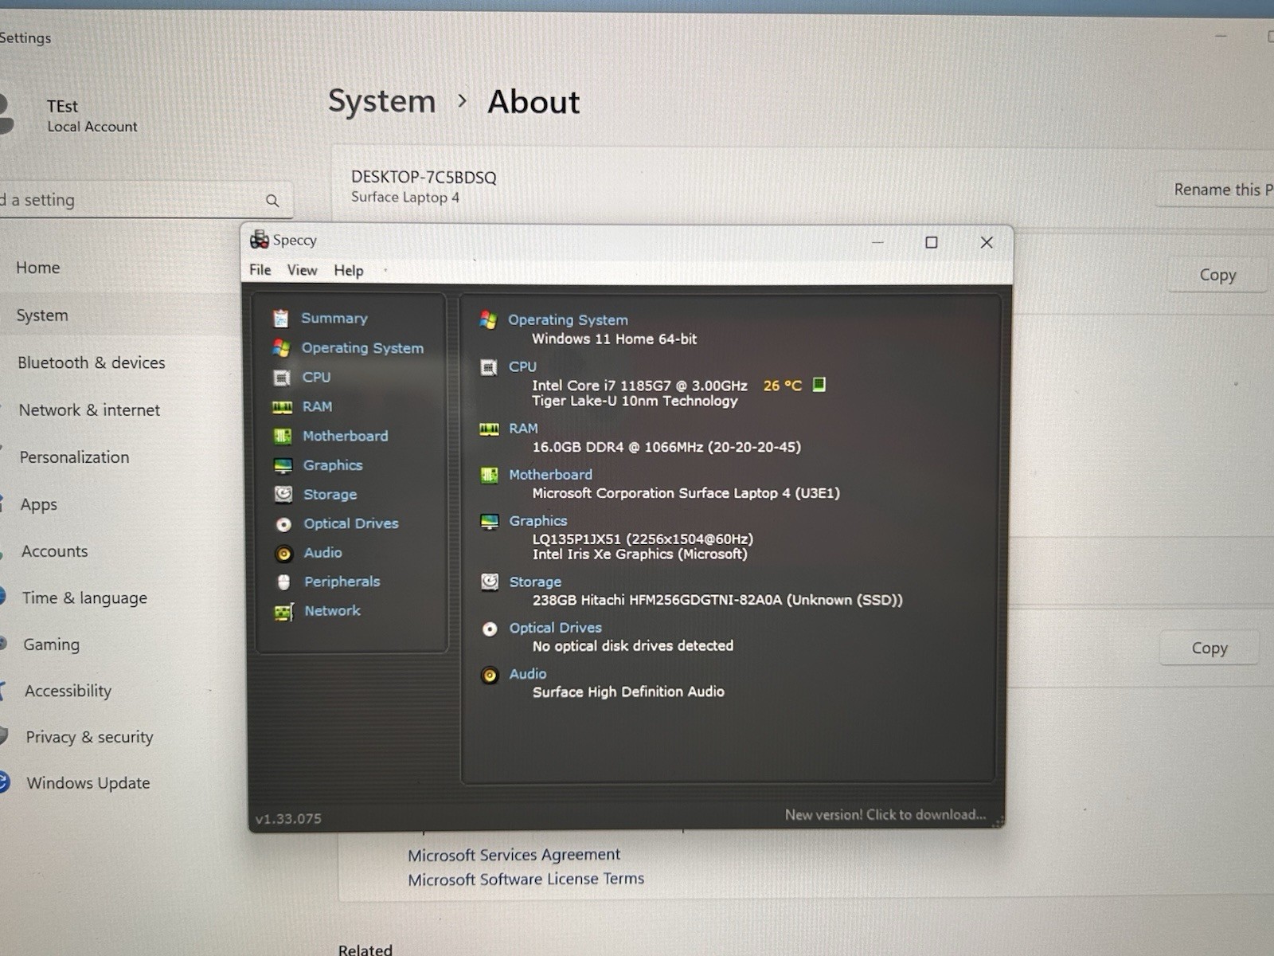The height and width of the screenshot is (956, 1274).
Task: Click the Summary icon in Speccy sidebar
Action: [280, 319]
